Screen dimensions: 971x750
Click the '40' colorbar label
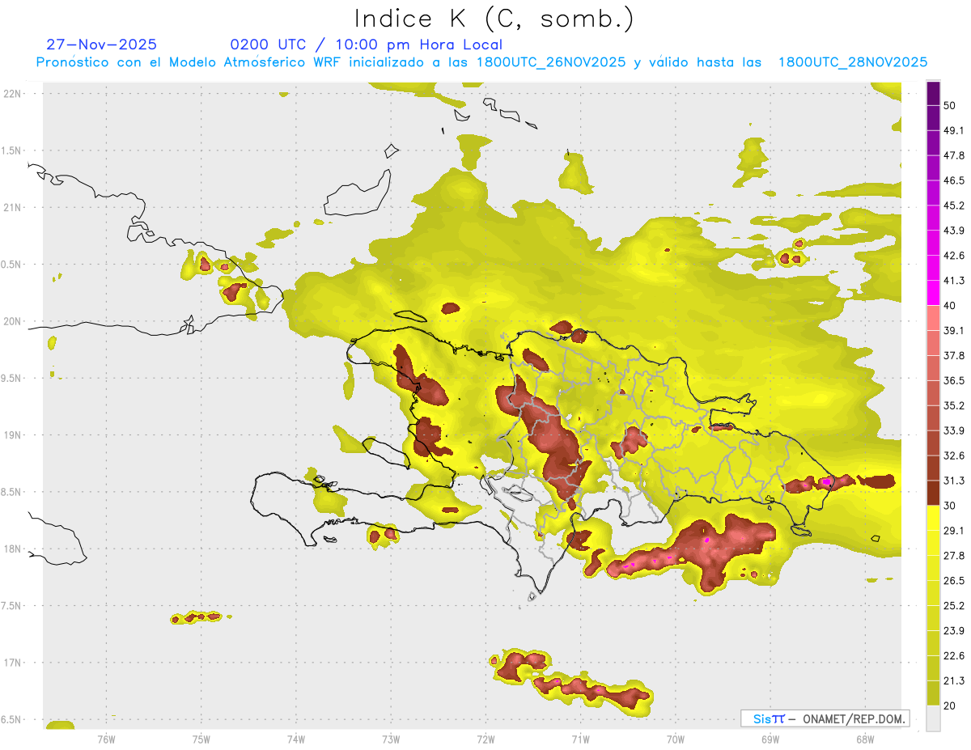click(949, 306)
